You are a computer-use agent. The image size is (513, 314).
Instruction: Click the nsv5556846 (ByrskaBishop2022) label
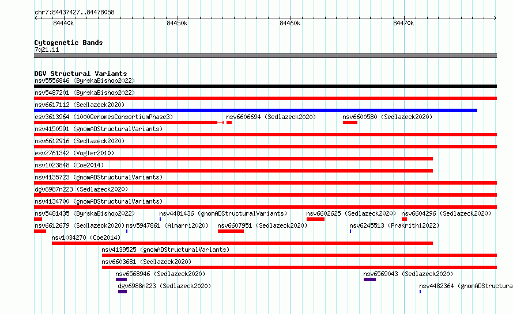(x=85, y=81)
